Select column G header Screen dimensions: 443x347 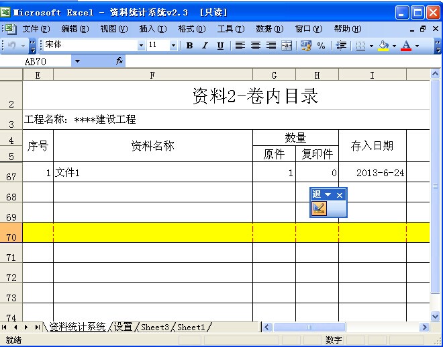tap(274, 75)
